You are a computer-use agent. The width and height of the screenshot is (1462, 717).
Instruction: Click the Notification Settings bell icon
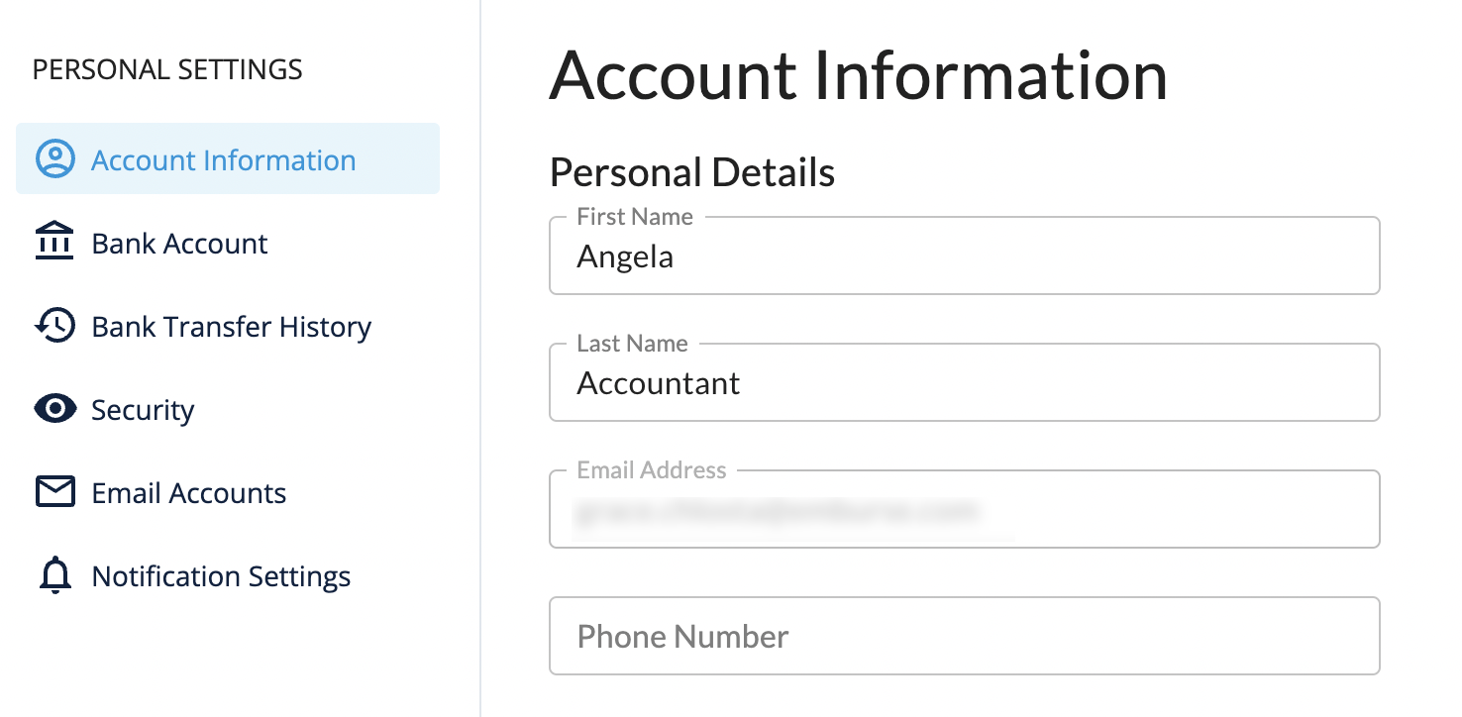click(x=54, y=575)
